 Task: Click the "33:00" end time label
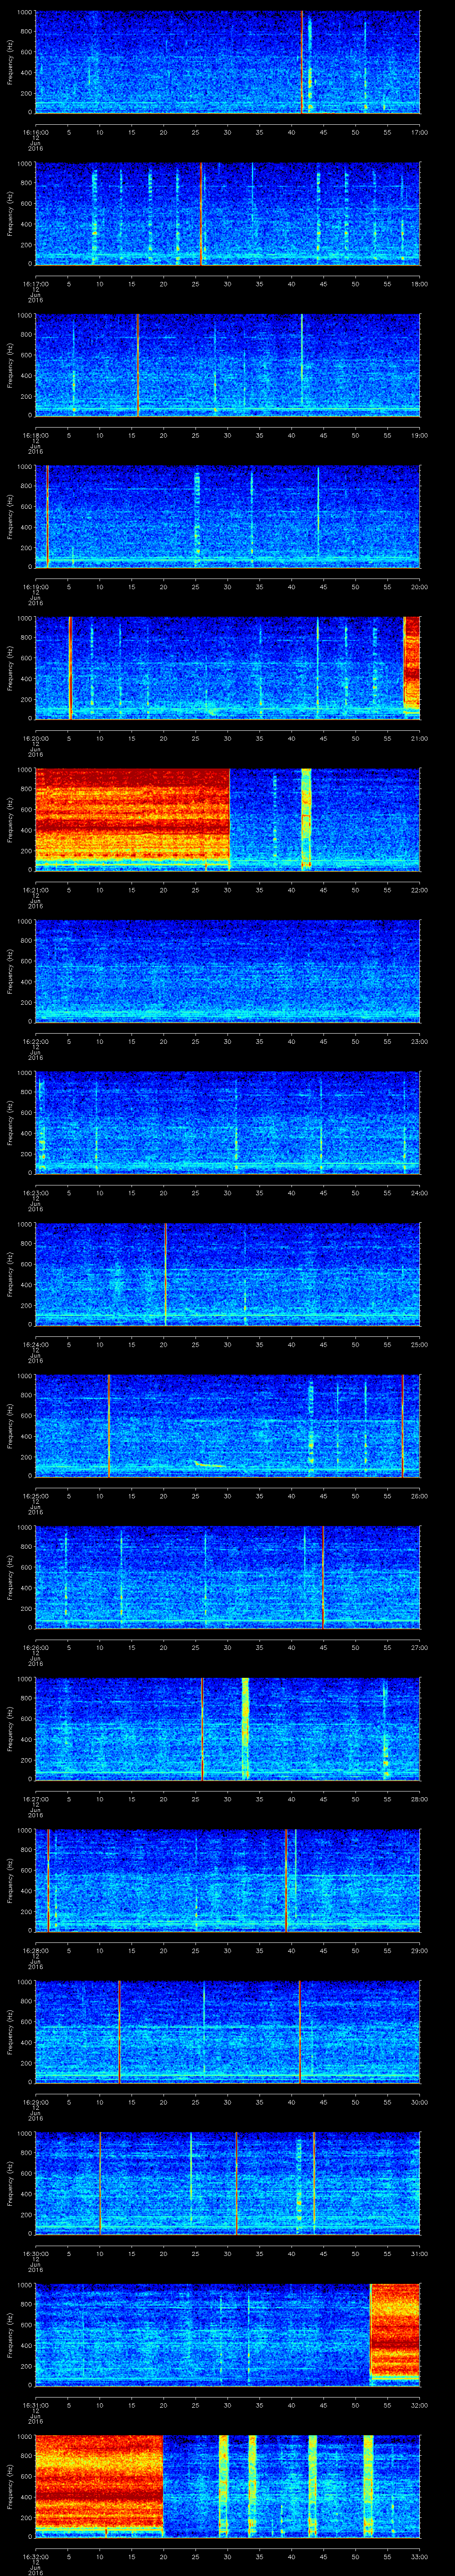click(x=419, y=2556)
